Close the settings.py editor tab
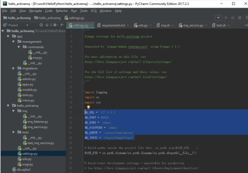This screenshot has width=248, height=173. tap(91, 25)
